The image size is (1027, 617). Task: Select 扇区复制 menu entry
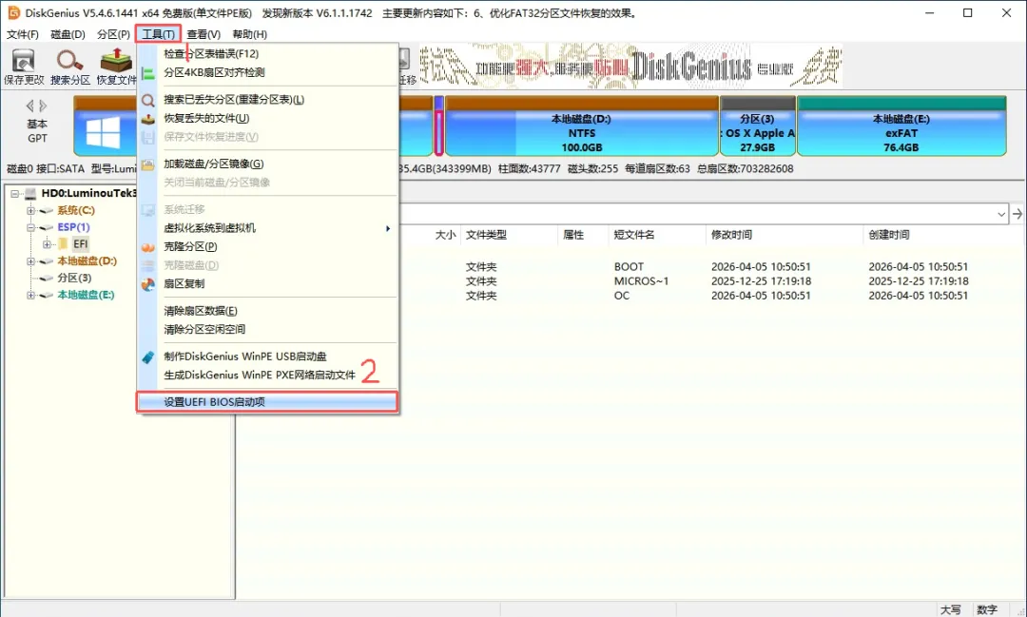[x=268, y=283]
